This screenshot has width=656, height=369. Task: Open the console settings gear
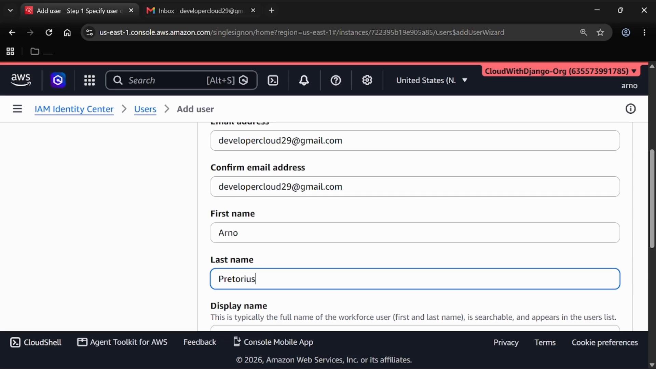pyautogui.click(x=367, y=80)
